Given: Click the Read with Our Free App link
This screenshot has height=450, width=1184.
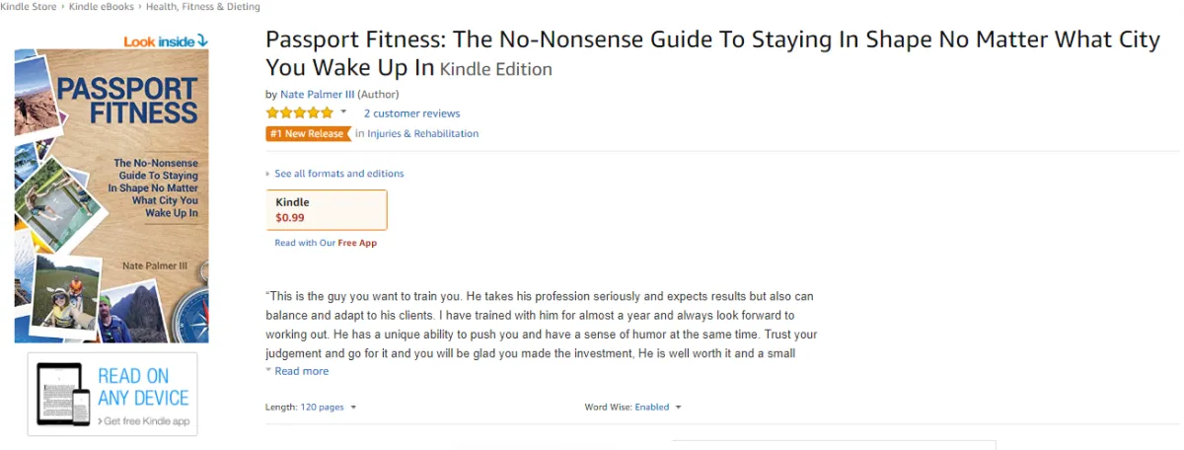Looking at the screenshot, I should 326,243.
